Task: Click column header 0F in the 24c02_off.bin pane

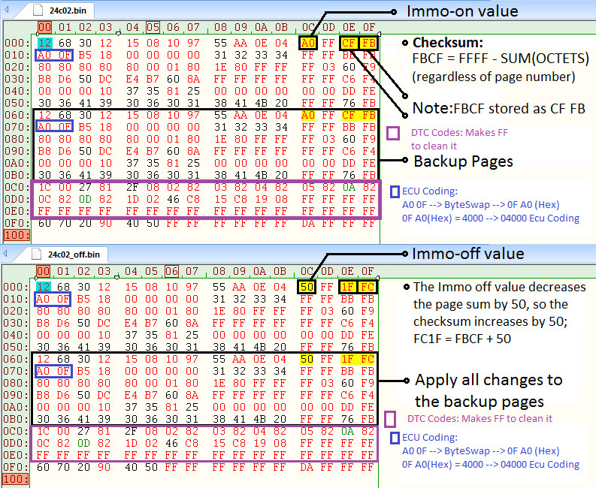Action: [368, 270]
